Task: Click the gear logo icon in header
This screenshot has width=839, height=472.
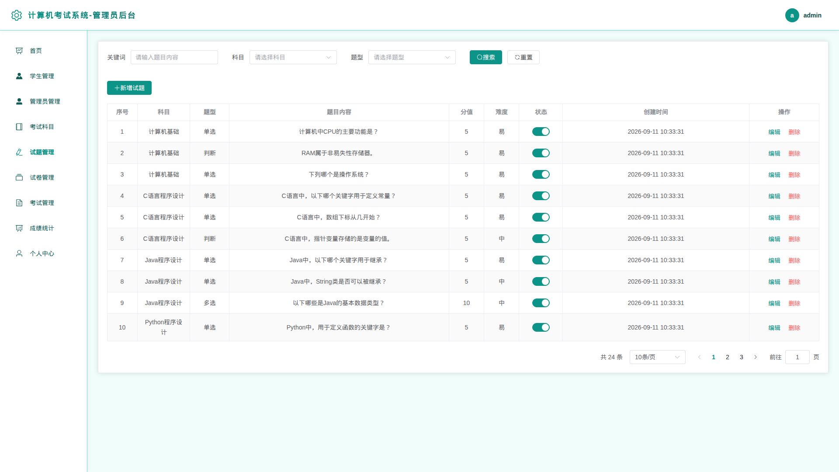Action: 17,15
